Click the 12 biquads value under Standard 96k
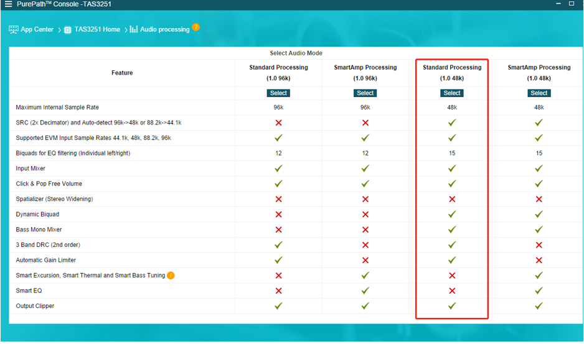 pos(278,154)
